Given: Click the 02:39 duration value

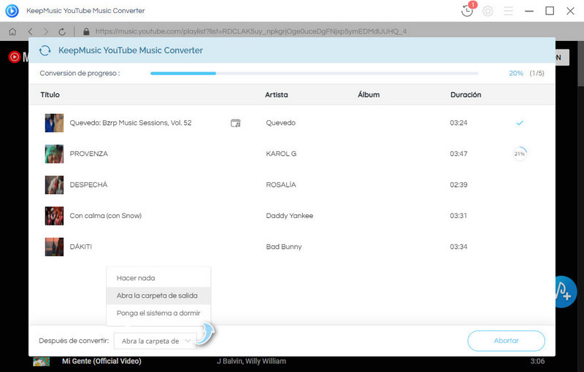Looking at the screenshot, I should (x=458, y=185).
